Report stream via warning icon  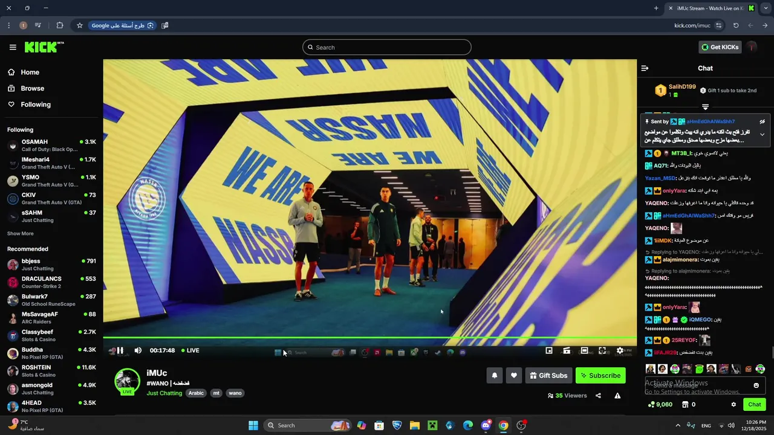click(617, 396)
